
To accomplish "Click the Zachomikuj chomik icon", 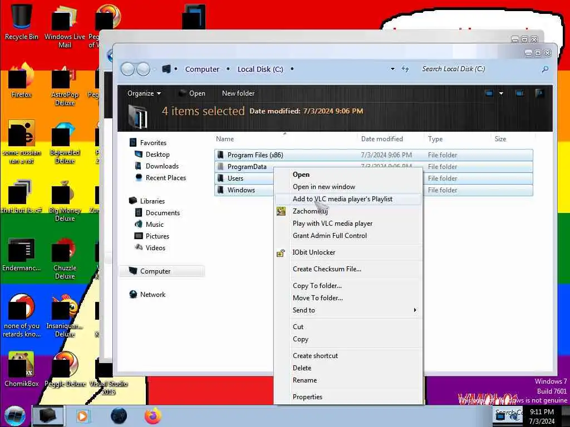I will click(x=281, y=211).
